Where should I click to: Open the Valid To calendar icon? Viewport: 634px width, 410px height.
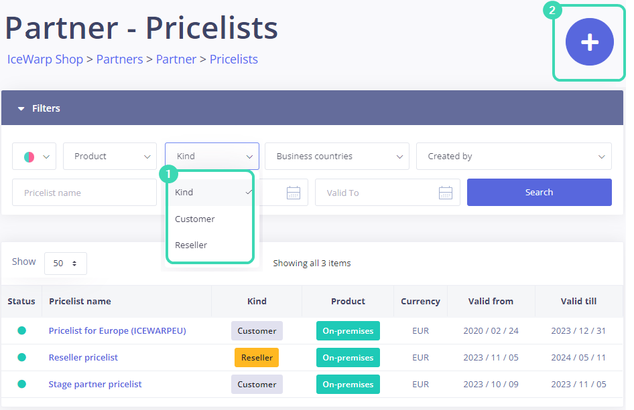tap(446, 193)
